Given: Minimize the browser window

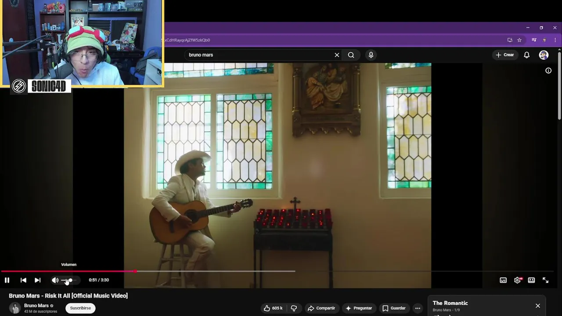Looking at the screenshot, I should tap(528, 28).
